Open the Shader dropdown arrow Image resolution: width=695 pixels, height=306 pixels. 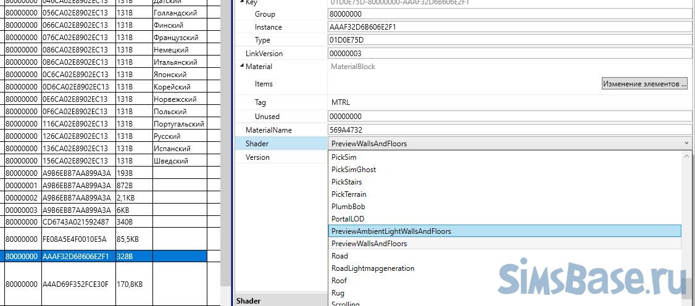click(x=686, y=144)
